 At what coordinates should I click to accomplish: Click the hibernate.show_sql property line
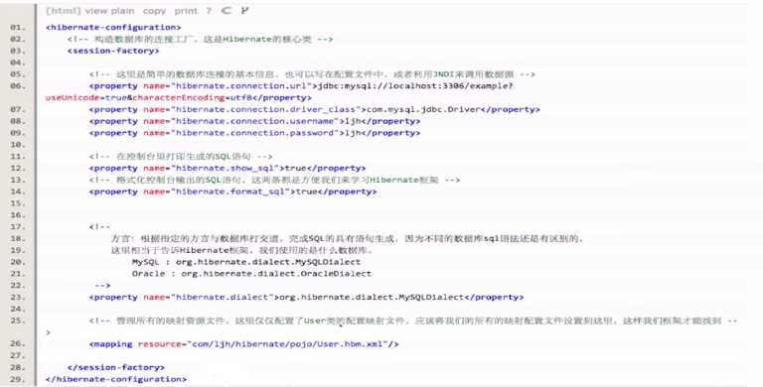(228, 169)
